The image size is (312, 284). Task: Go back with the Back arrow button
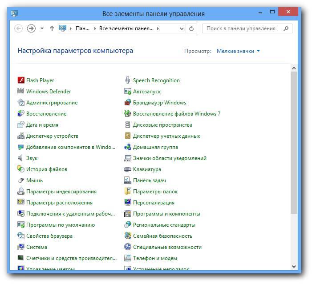click(x=19, y=28)
